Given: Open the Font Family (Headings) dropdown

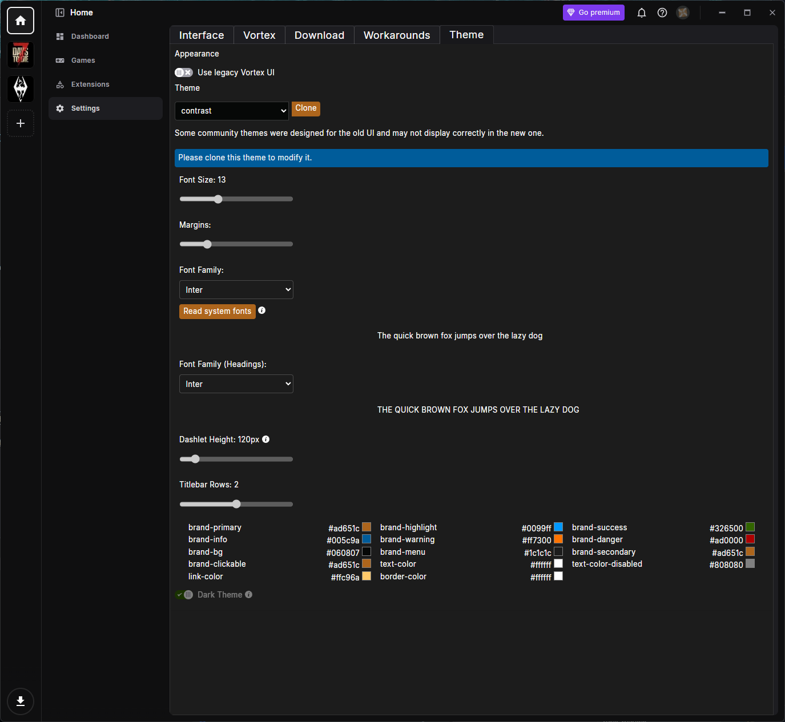Looking at the screenshot, I should (x=236, y=384).
